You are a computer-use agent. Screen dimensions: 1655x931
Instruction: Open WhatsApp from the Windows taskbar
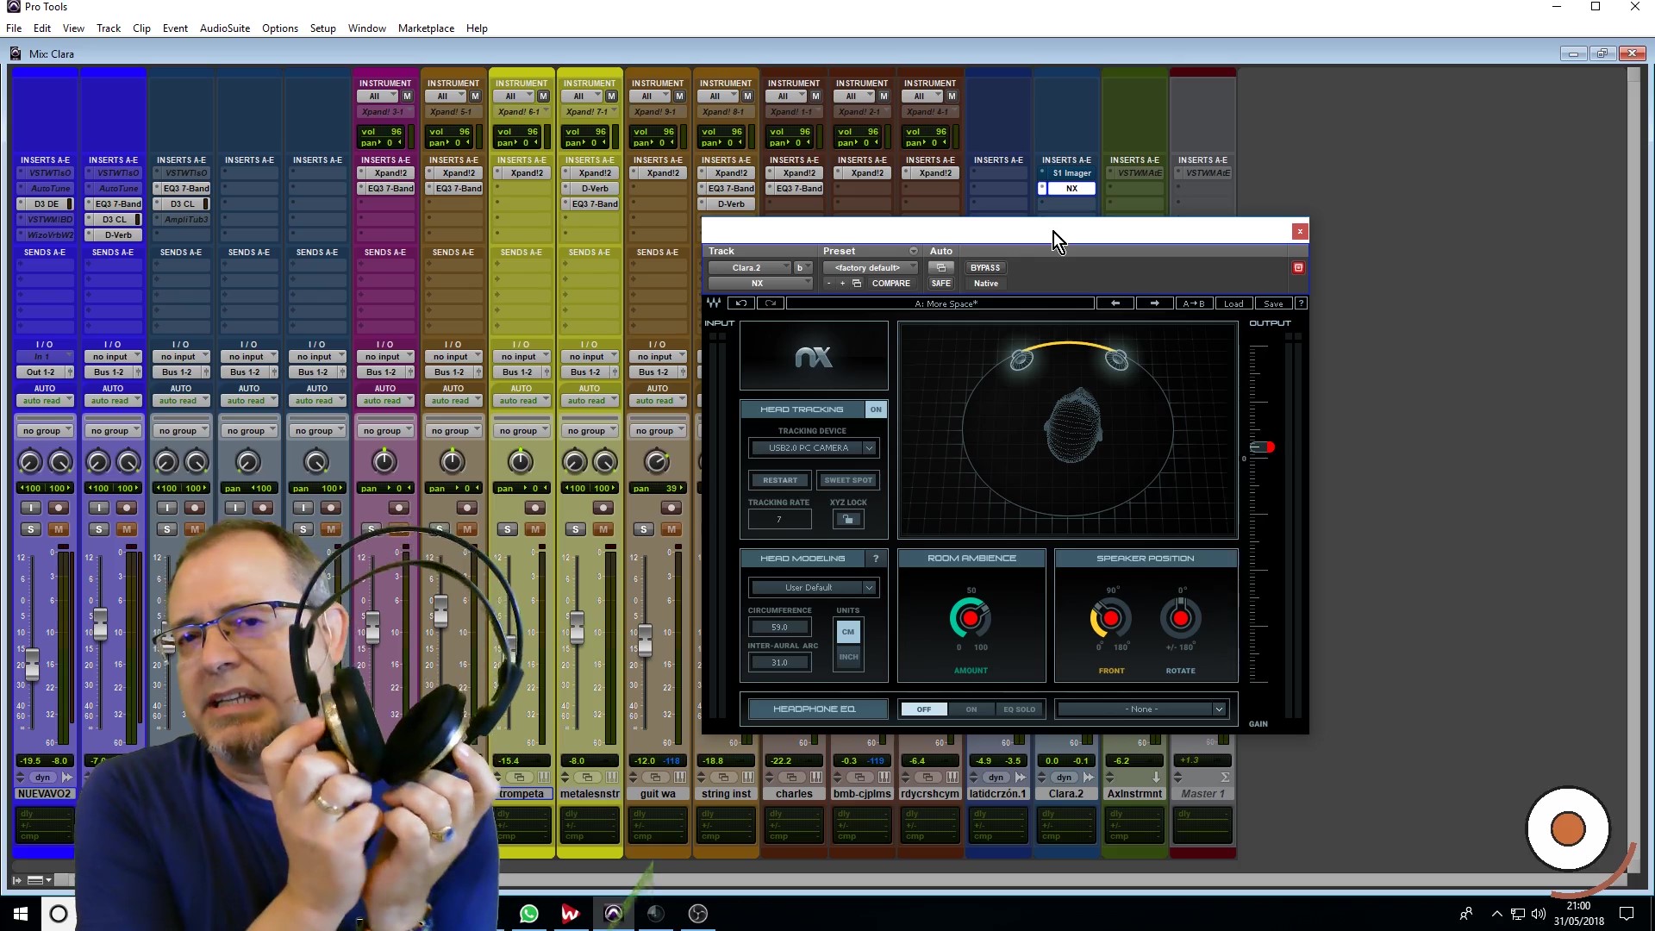528,914
